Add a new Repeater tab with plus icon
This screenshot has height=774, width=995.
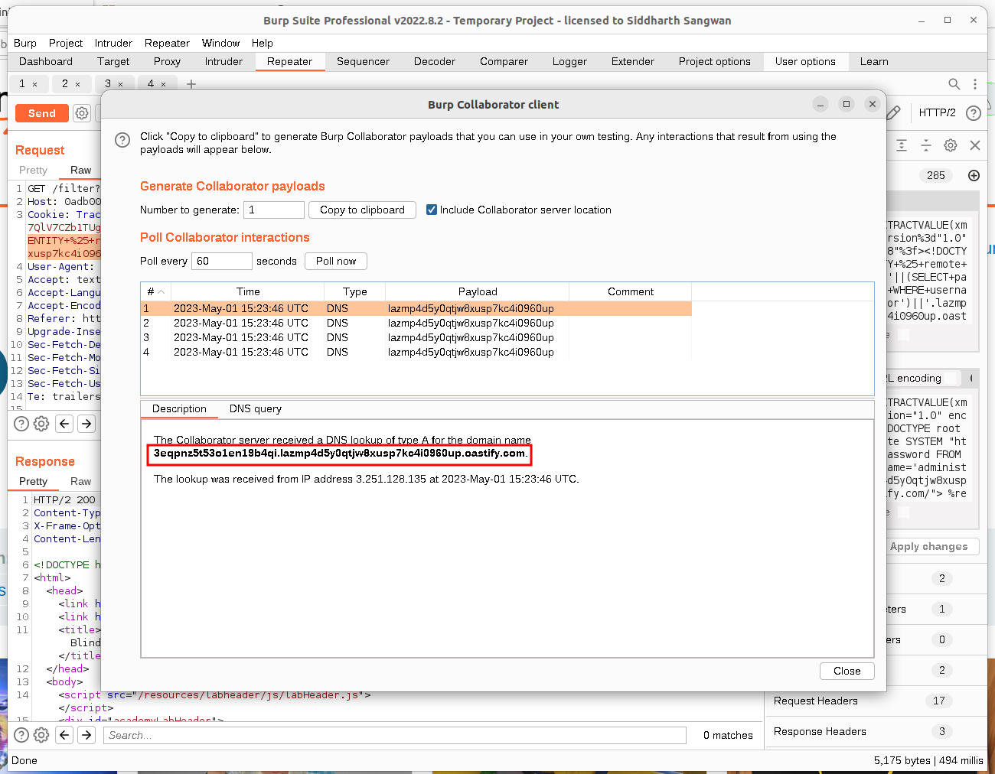click(191, 84)
